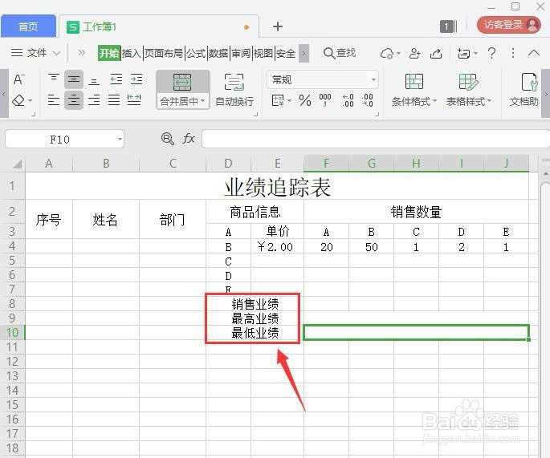Select the 工作簿1 document tab

click(160, 26)
